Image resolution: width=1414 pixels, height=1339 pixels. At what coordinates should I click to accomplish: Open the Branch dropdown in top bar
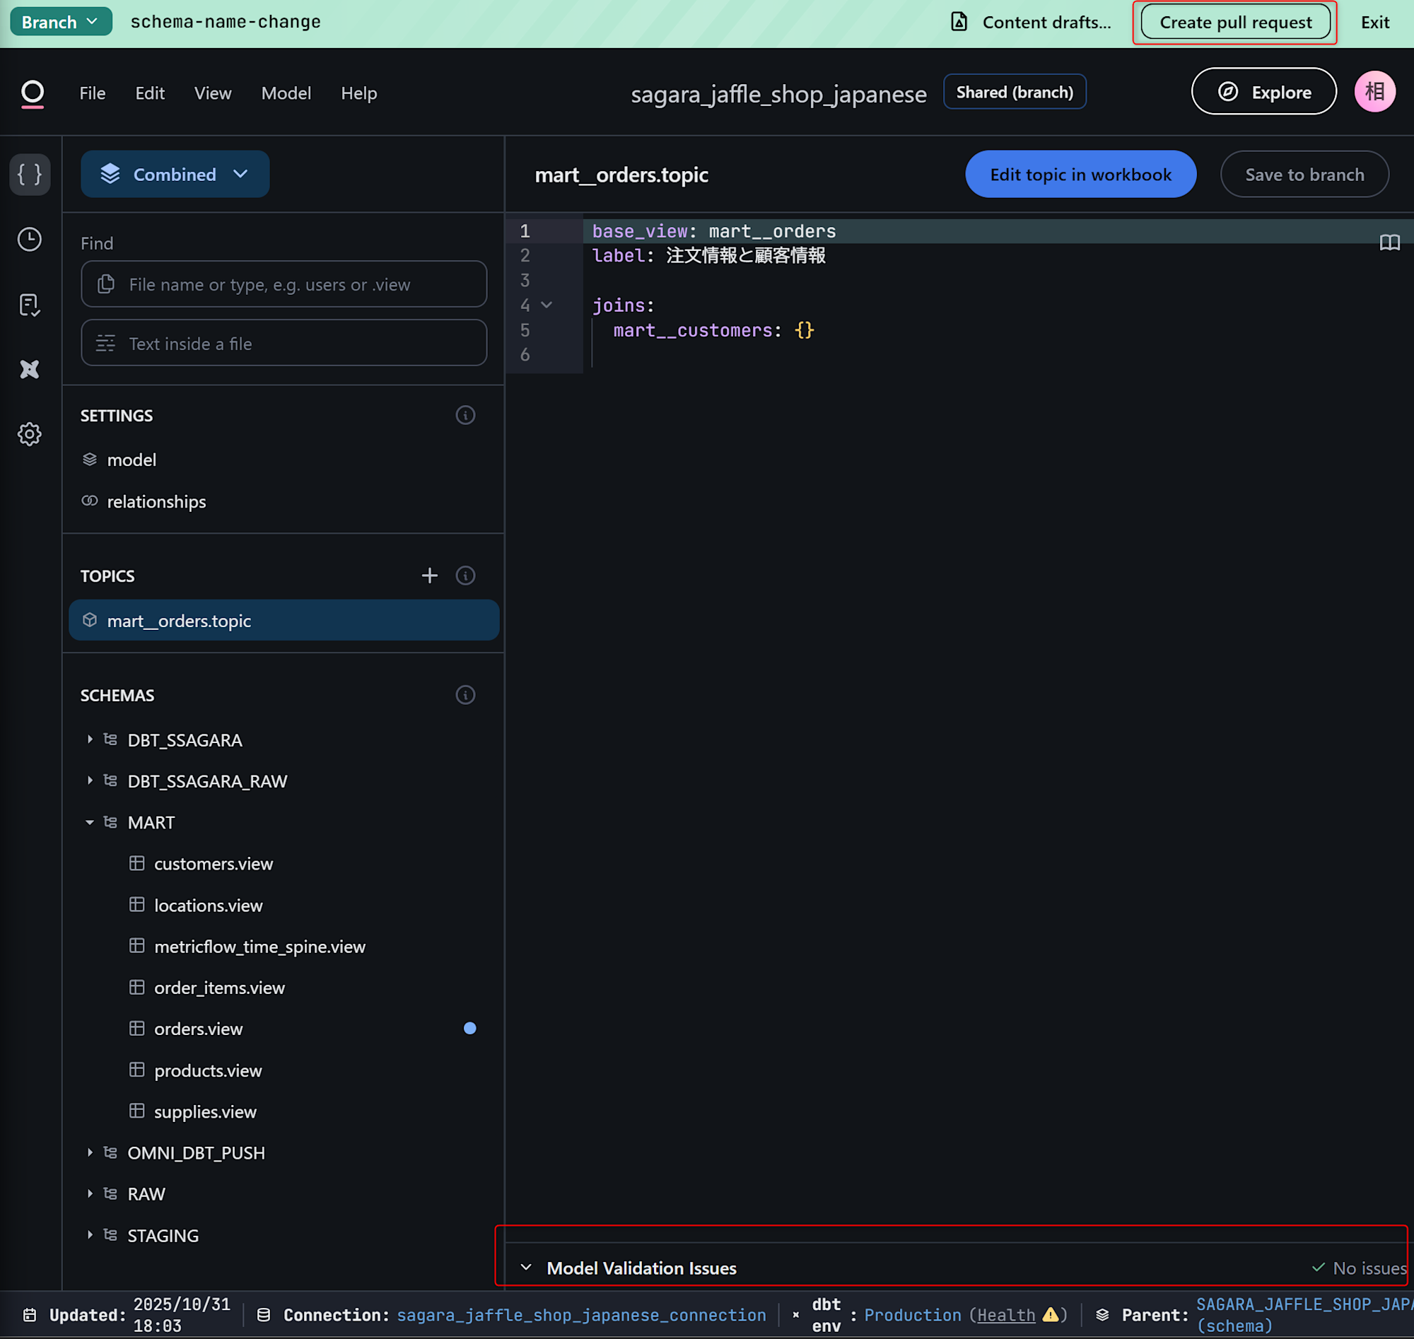coord(61,22)
